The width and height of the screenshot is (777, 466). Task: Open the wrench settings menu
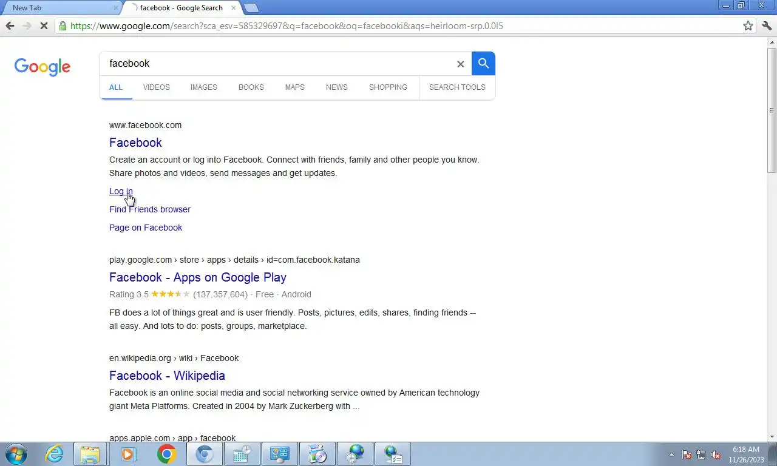[x=766, y=26]
